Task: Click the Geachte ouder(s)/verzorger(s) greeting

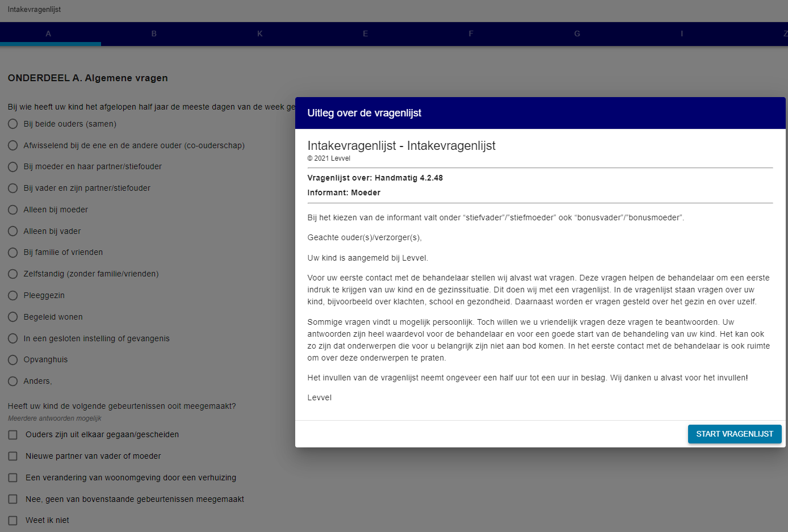Action: pos(364,238)
